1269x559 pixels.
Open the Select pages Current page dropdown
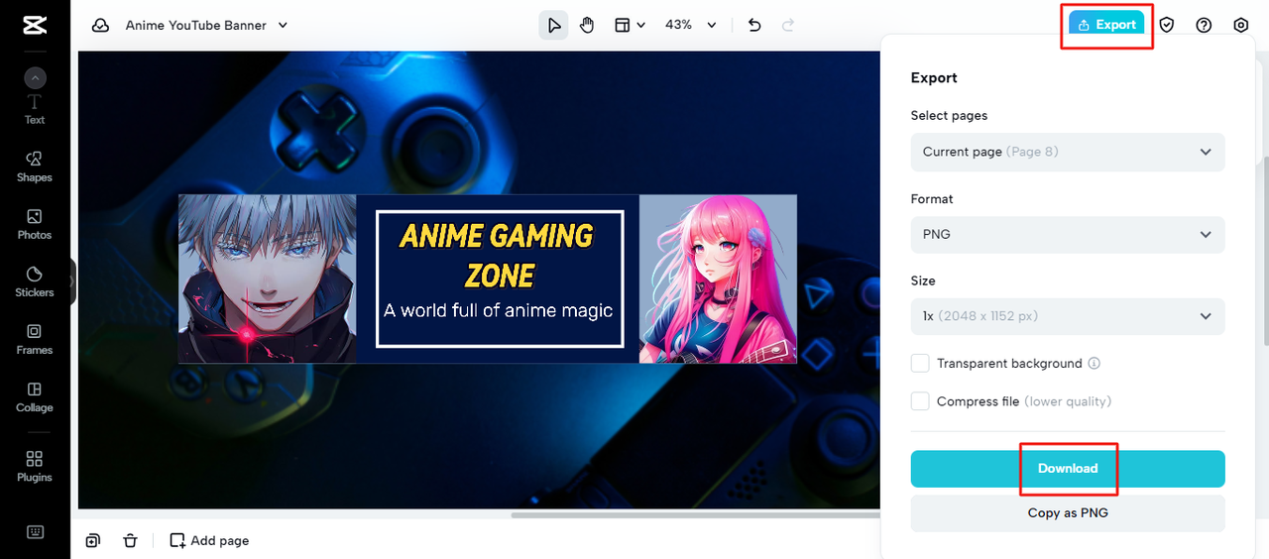1068,152
